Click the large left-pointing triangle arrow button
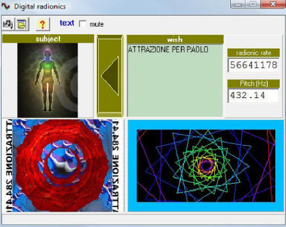The image size is (286, 227). (x=110, y=76)
